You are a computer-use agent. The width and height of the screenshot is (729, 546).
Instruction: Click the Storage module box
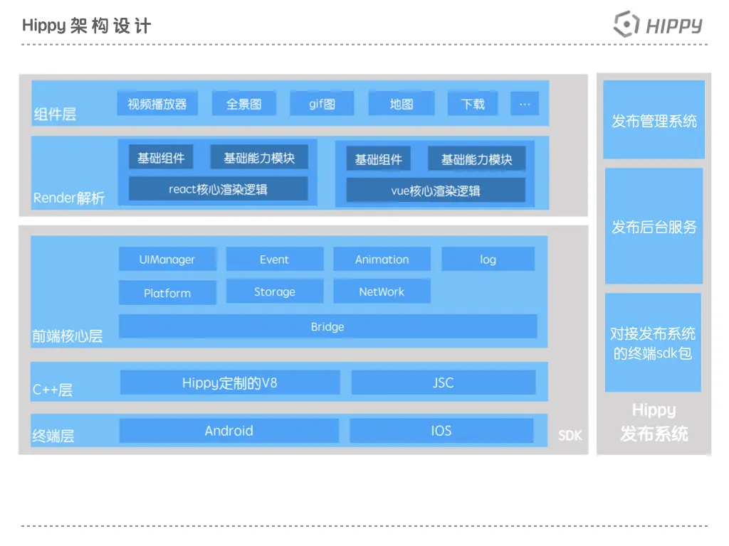pyautogui.click(x=274, y=291)
